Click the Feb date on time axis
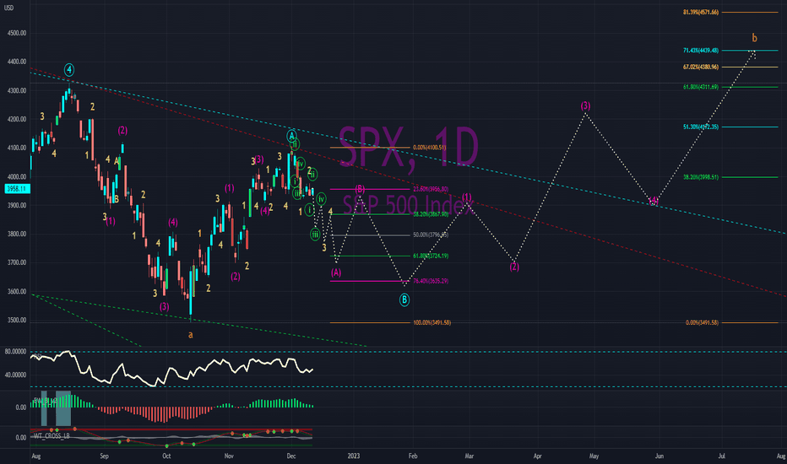 click(413, 456)
